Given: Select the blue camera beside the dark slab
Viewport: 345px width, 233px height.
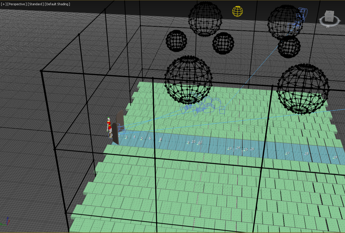Looking at the screenshot, I should 121,129.
